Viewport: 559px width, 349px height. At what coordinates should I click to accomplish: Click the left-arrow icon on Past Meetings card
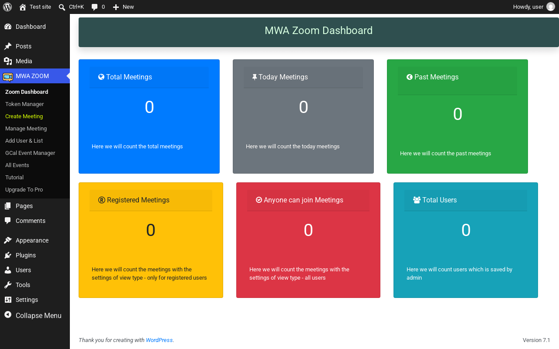(x=410, y=77)
